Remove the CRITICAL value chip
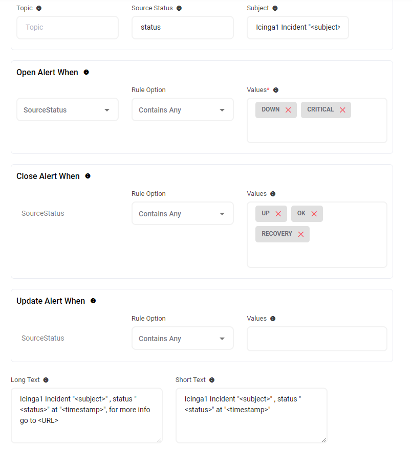Viewport: 412px width, 449px height. (342, 110)
